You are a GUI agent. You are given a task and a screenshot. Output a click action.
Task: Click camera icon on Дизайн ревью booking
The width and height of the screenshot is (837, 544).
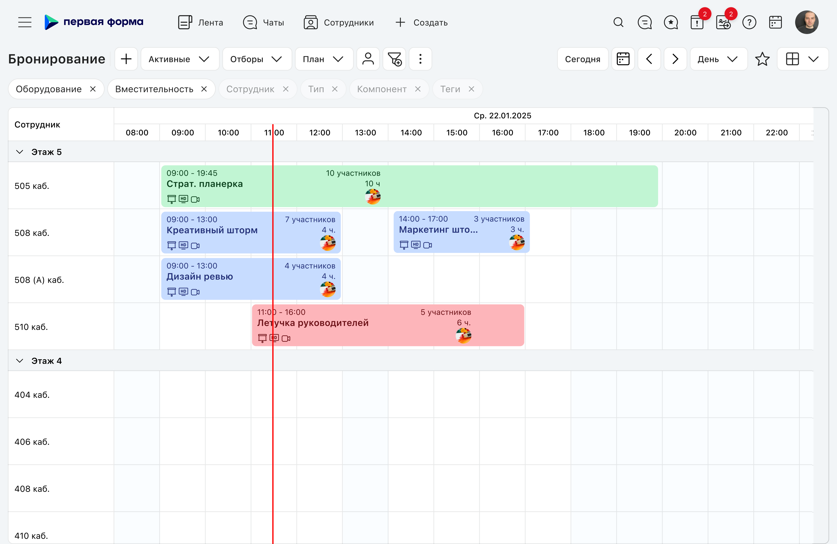(x=195, y=292)
